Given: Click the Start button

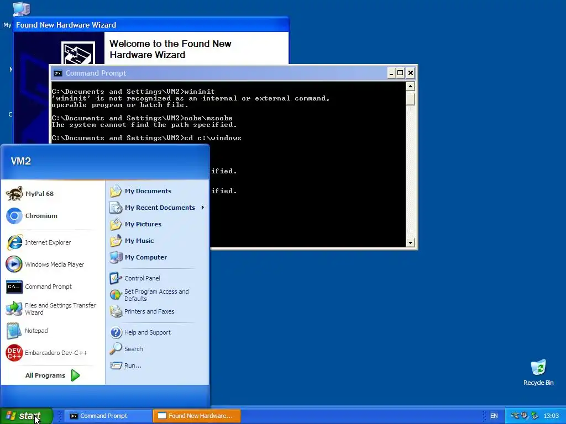Looking at the screenshot, I should pyautogui.click(x=27, y=416).
